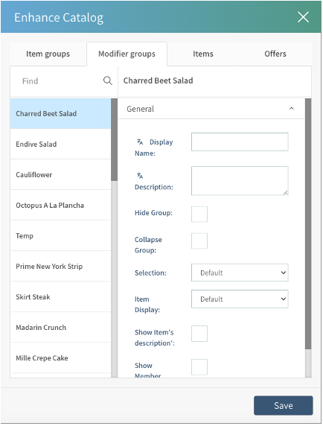Select Endive Salad modifier group
Screen dimensions: 323x426
pos(60,144)
